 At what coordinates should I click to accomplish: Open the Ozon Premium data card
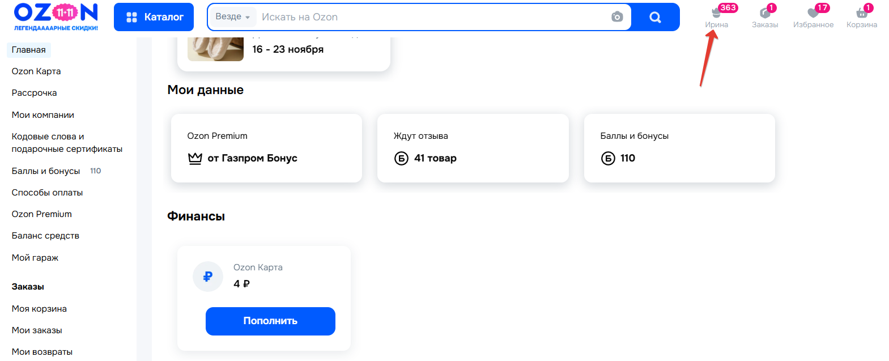coord(266,148)
